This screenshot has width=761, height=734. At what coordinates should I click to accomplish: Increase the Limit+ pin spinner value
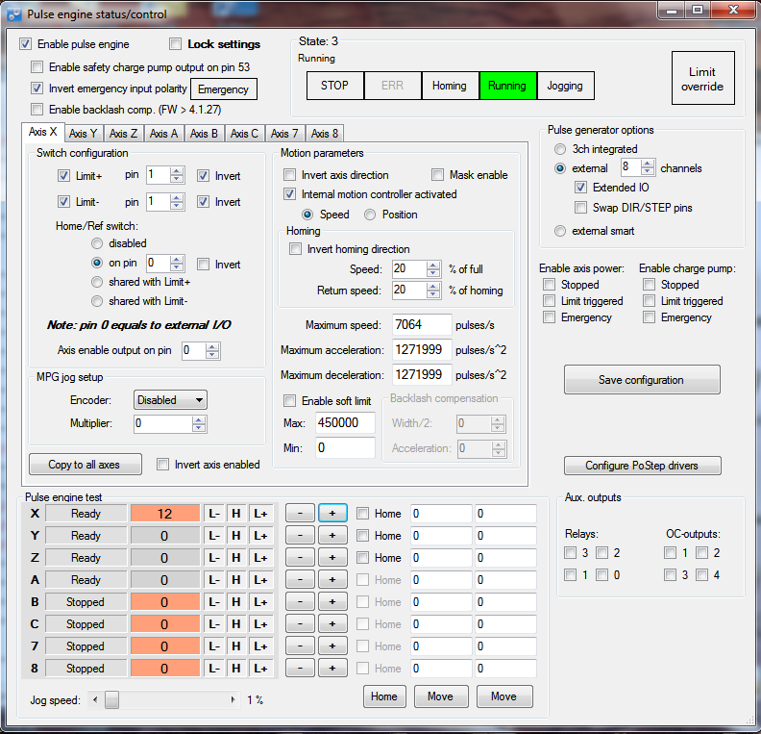coord(177,171)
